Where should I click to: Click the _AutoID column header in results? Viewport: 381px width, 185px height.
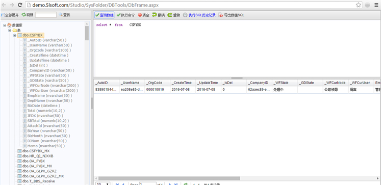107,83
